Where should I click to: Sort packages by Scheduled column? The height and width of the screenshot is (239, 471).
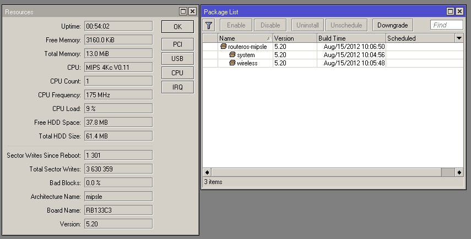pos(420,38)
